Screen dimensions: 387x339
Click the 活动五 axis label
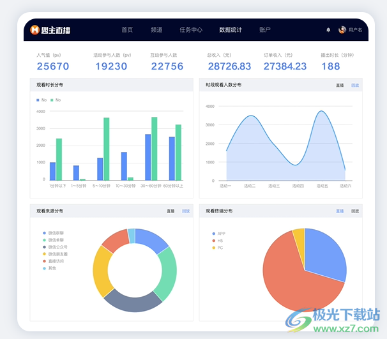[322, 186]
